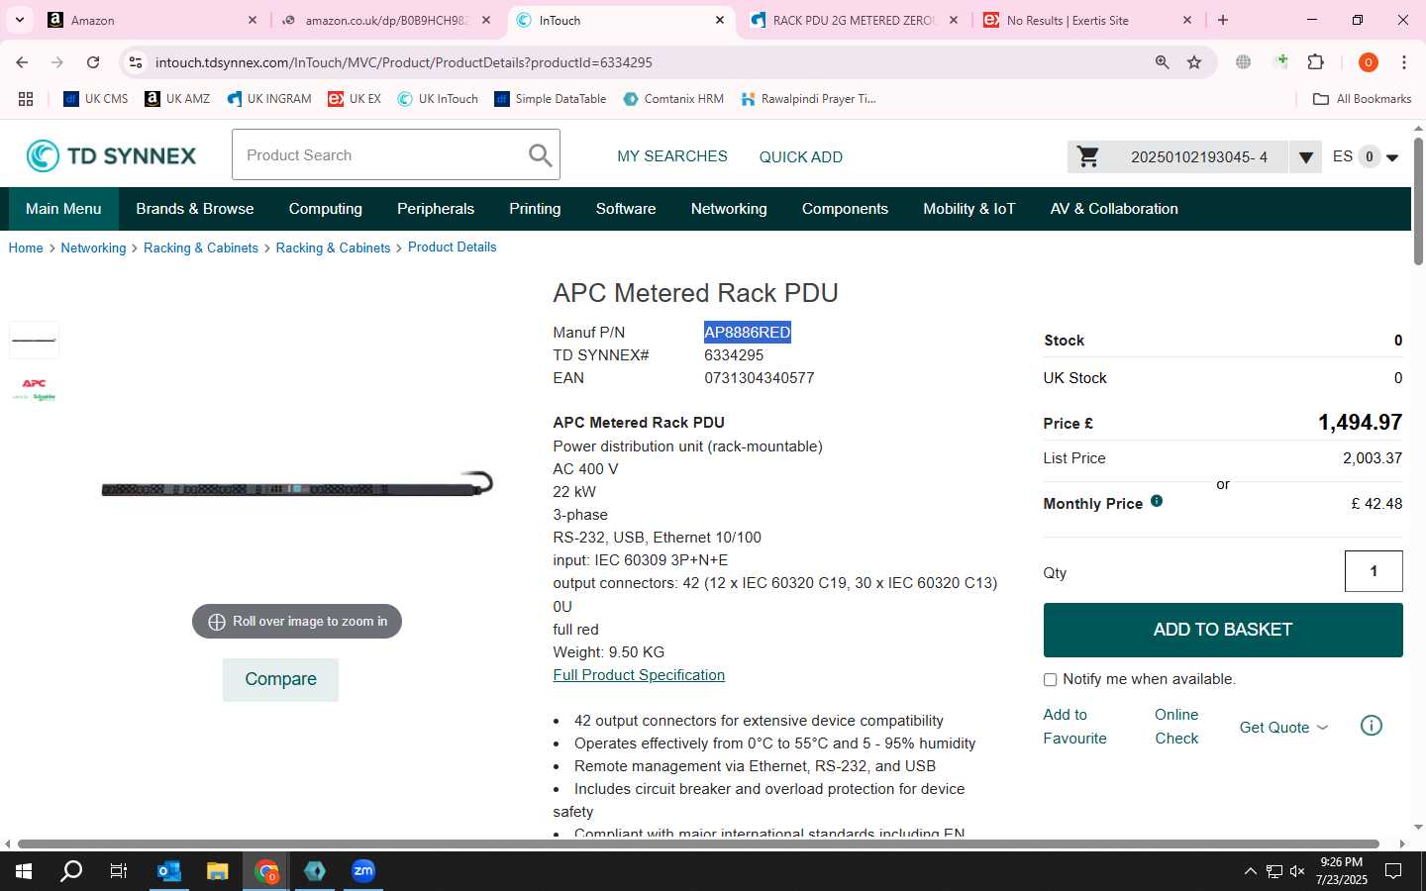The height and width of the screenshot is (891, 1426).
Task: Click the Compare button
Action: [280, 679]
